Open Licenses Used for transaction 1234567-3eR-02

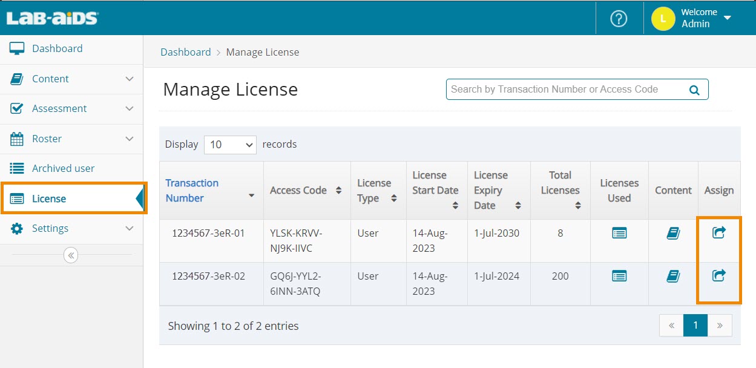tap(619, 276)
